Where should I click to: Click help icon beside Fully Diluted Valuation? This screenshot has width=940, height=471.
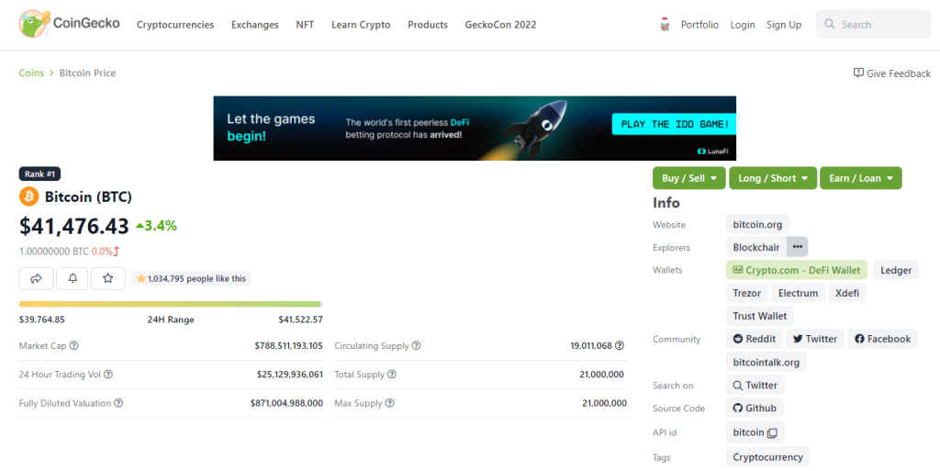coord(118,403)
